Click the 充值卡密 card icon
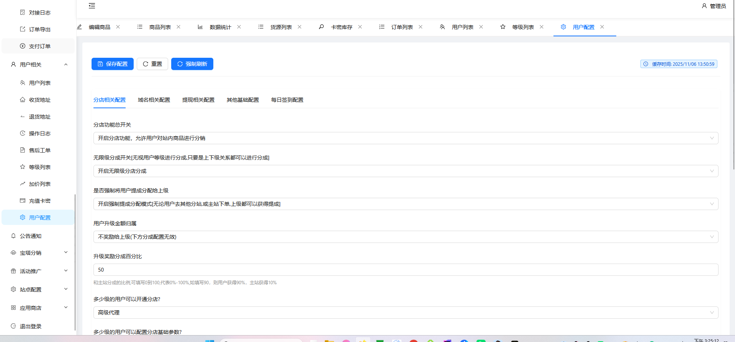This screenshot has width=735, height=342. click(23, 200)
